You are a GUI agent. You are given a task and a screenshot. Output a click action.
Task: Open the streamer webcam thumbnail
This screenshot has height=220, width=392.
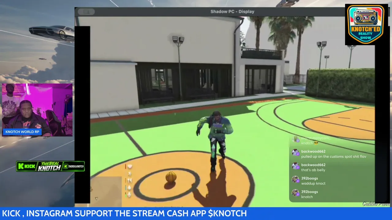(37, 110)
